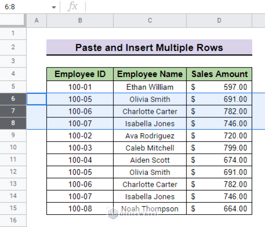Click the fx formula icon
The height and width of the screenshot is (227, 265).
pyautogui.click(x=73, y=7)
